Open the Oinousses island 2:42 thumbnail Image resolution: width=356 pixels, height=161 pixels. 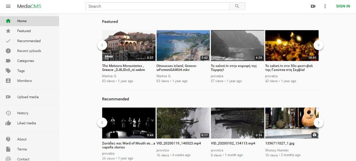[x=183, y=46]
